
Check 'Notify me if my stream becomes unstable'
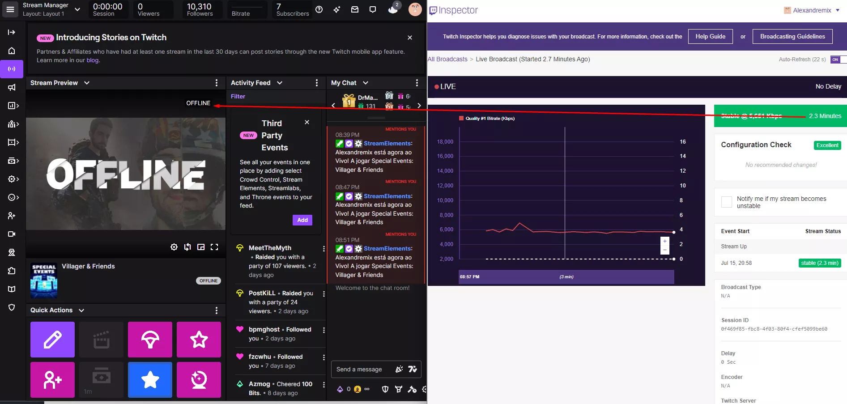726,202
